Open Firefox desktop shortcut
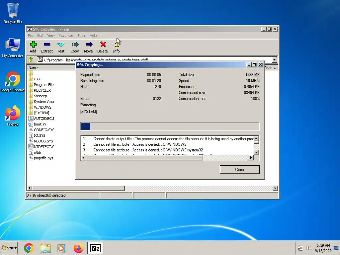340x255 pixels. (13, 116)
